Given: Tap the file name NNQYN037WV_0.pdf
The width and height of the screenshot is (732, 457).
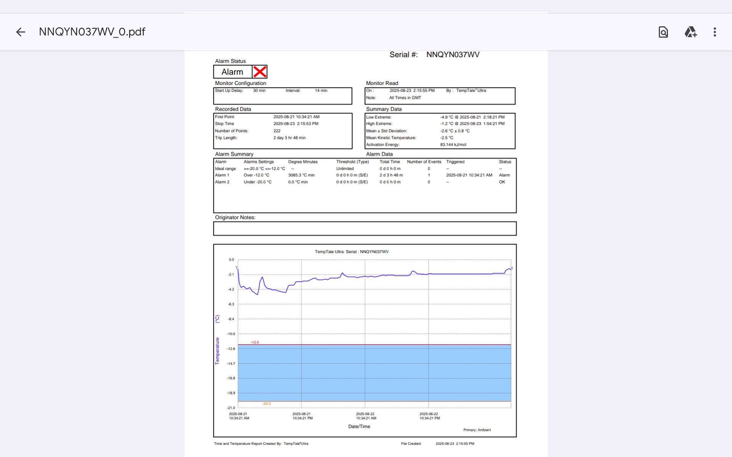Looking at the screenshot, I should click(x=92, y=32).
